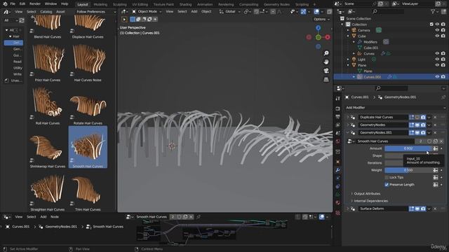Open the GeometryNodes modifier extras dropdown arrow

(x=429, y=125)
